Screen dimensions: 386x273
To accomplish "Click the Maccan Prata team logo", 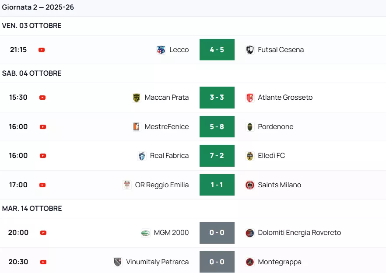I will (137, 98).
